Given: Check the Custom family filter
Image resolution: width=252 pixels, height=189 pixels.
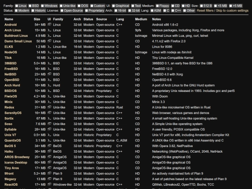Looking at the screenshot, I should click(92, 6).
